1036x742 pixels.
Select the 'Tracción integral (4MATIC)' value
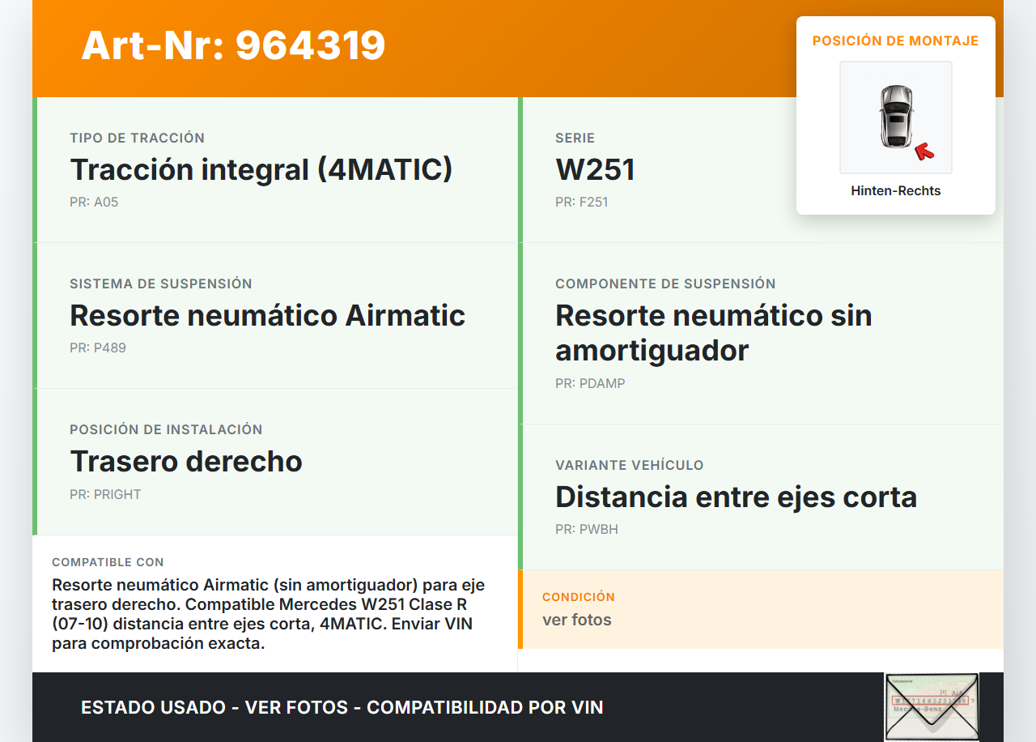click(x=261, y=169)
